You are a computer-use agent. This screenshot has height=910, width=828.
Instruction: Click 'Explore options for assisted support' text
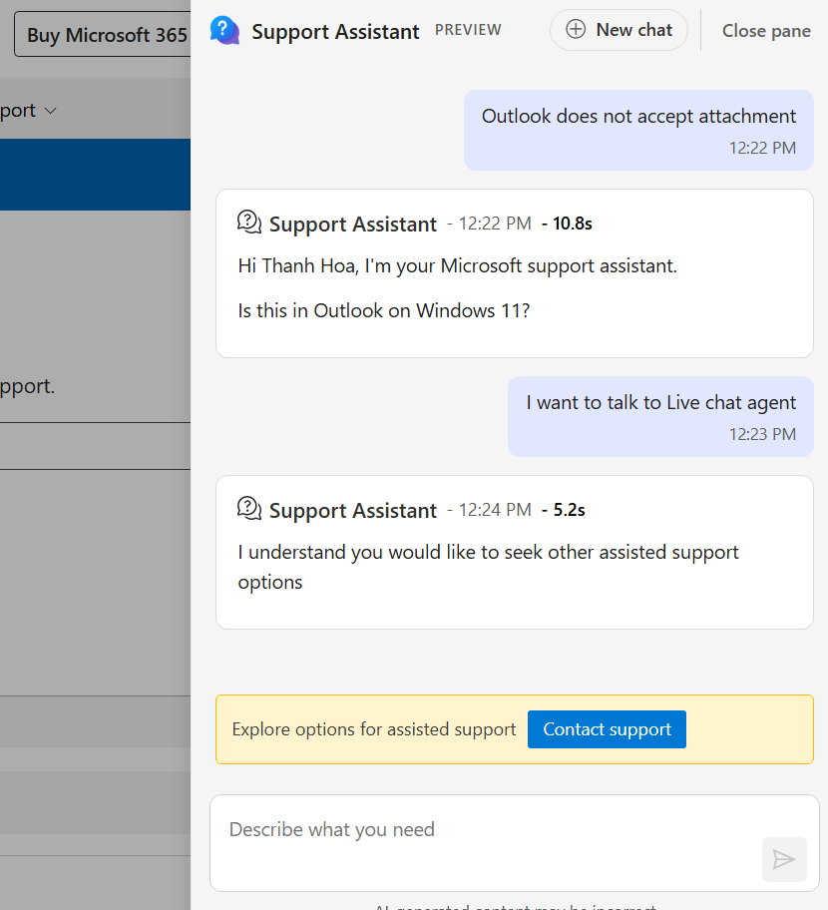click(374, 729)
